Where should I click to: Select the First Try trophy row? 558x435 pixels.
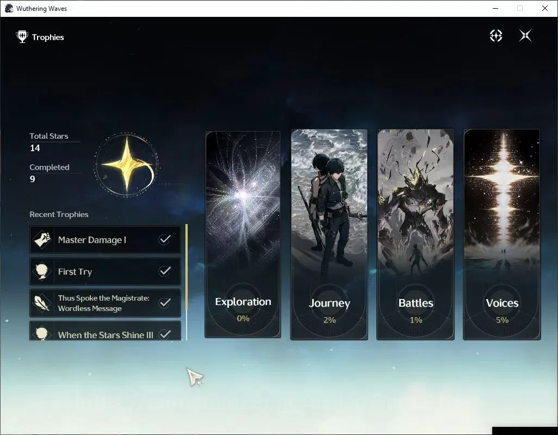[105, 271]
